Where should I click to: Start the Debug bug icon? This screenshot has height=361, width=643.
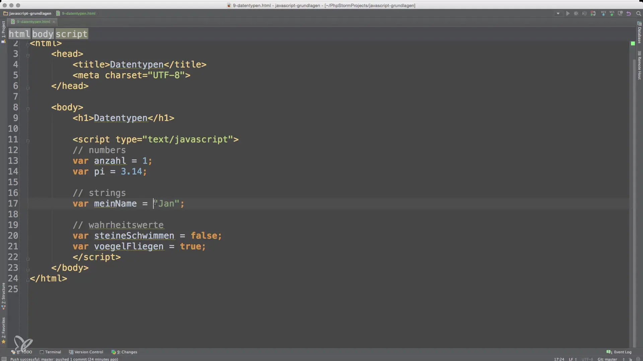576,14
